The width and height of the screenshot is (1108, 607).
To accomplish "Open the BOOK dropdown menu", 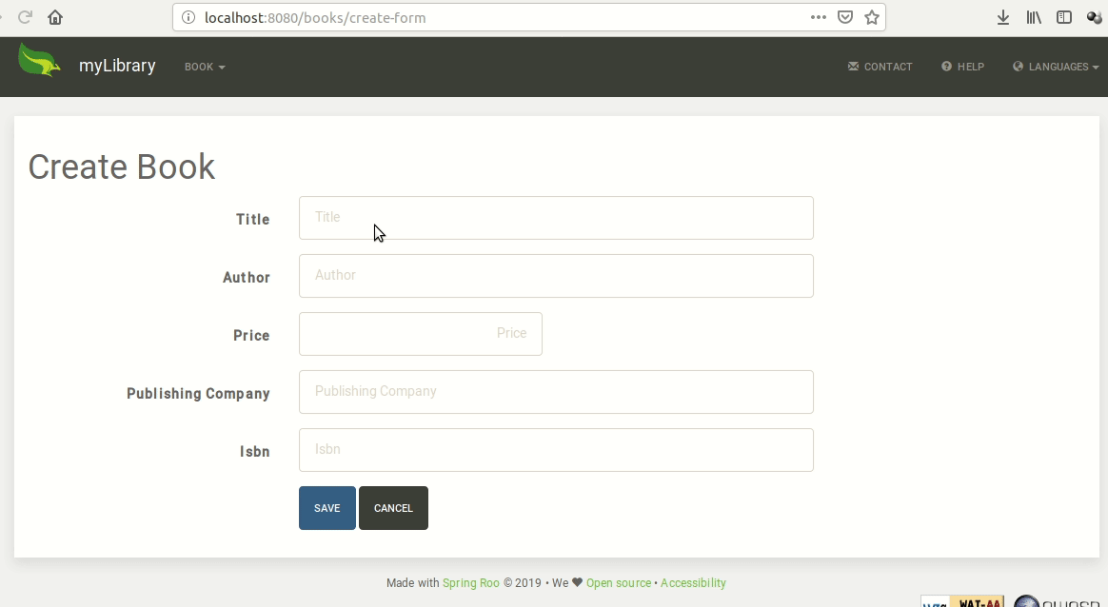I will 204,67.
